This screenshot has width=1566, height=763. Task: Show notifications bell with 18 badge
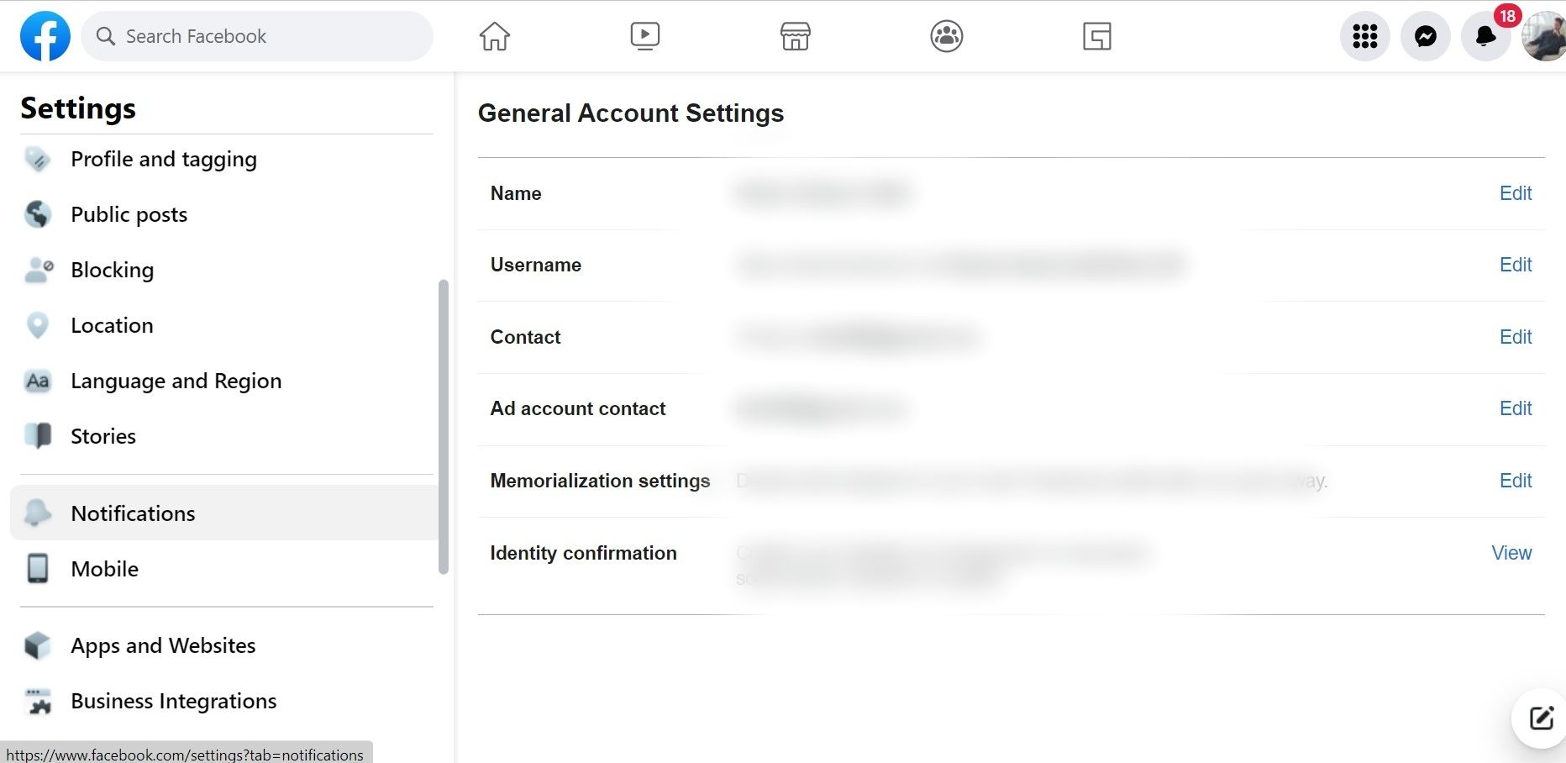(x=1485, y=36)
